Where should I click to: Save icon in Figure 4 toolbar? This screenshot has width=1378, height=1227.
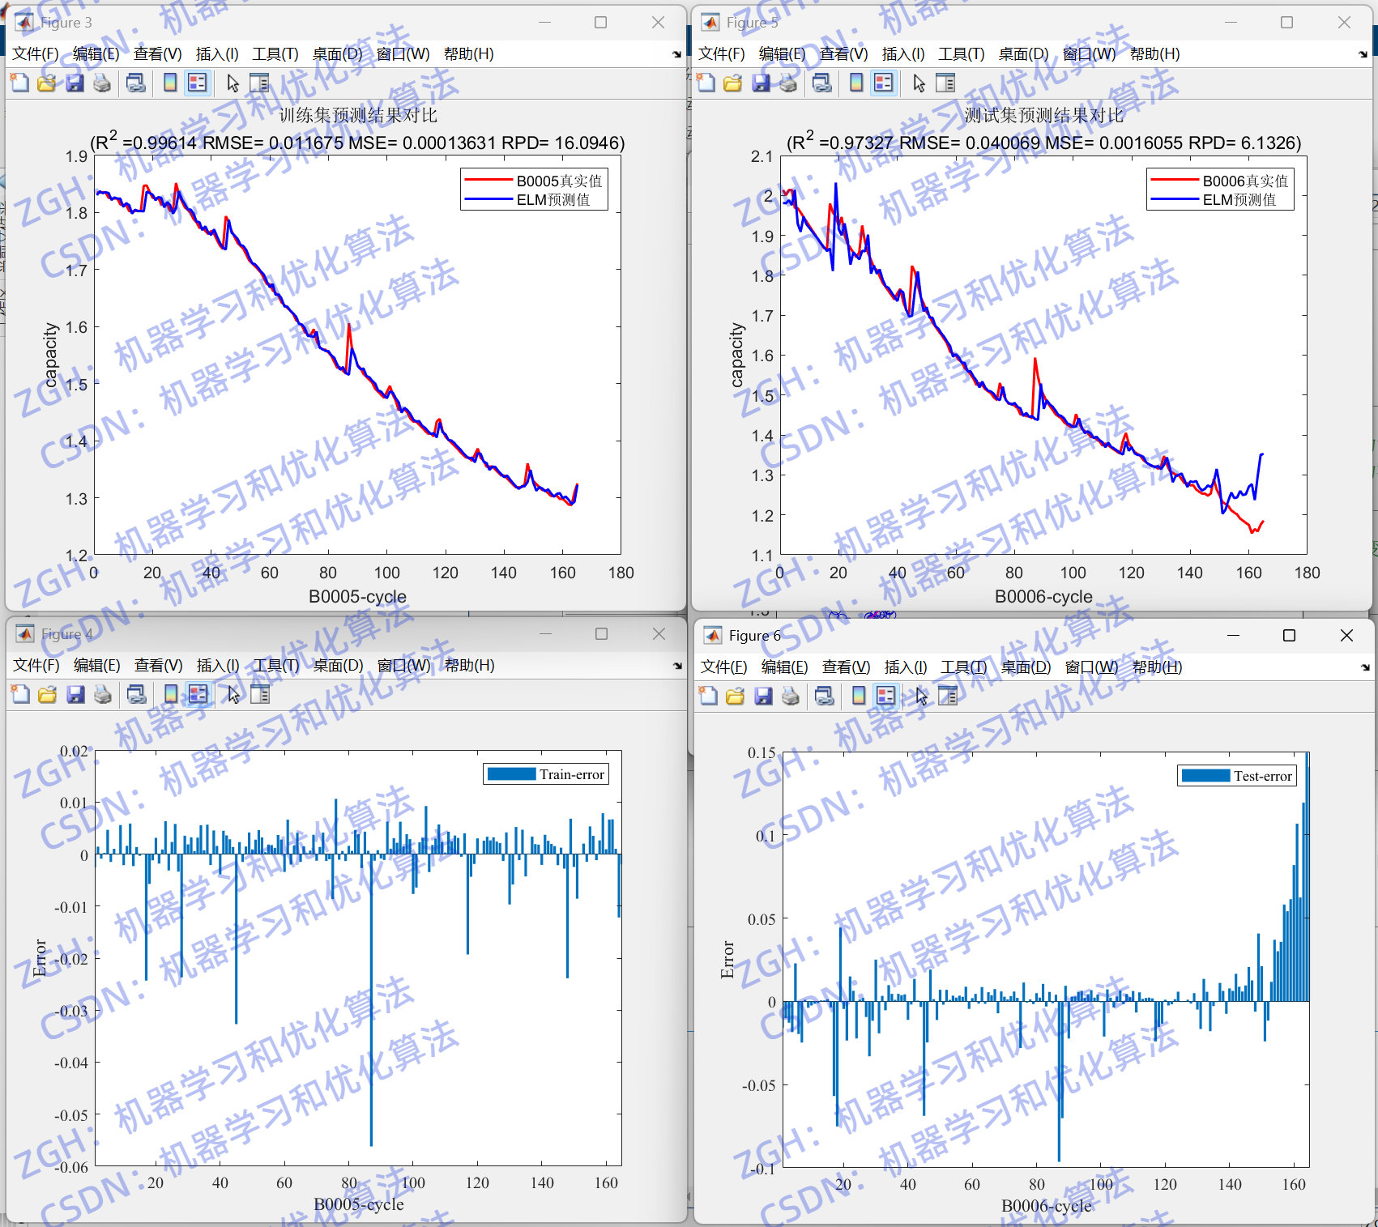pyautogui.click(x=75, y=694)
